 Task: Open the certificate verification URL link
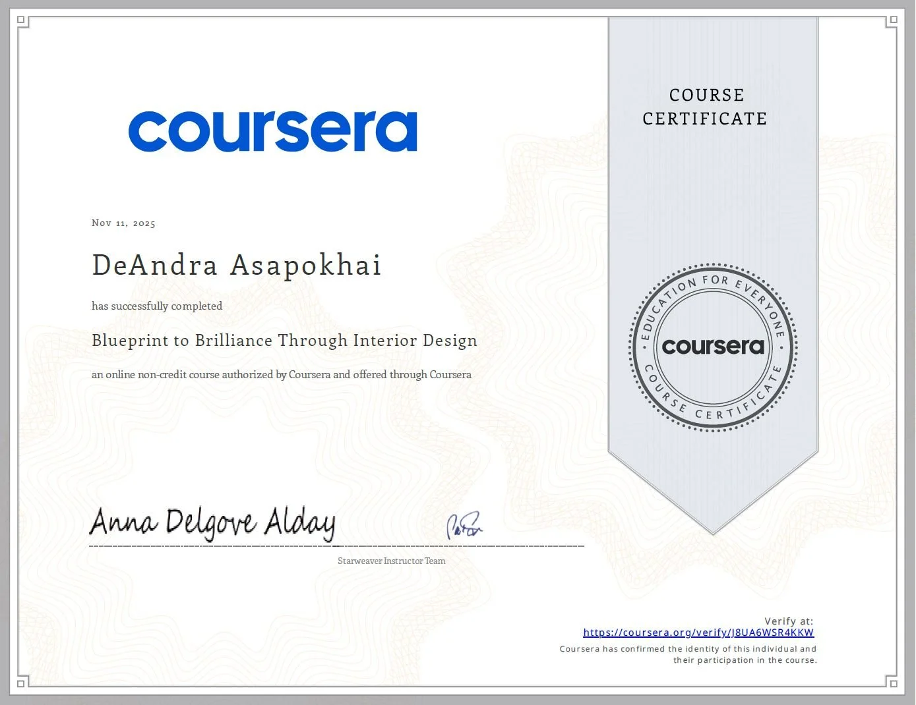(x=698, y=632)
